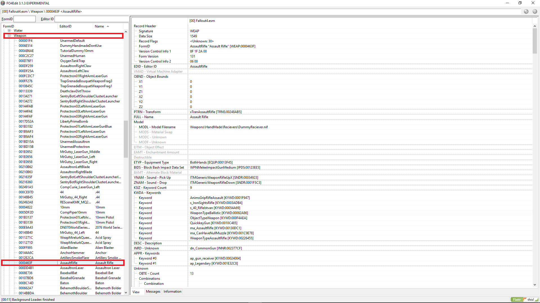Select the AlienBlaster record in the list
The height and width of the screenshot is (303, 540).
click(69, 248)
